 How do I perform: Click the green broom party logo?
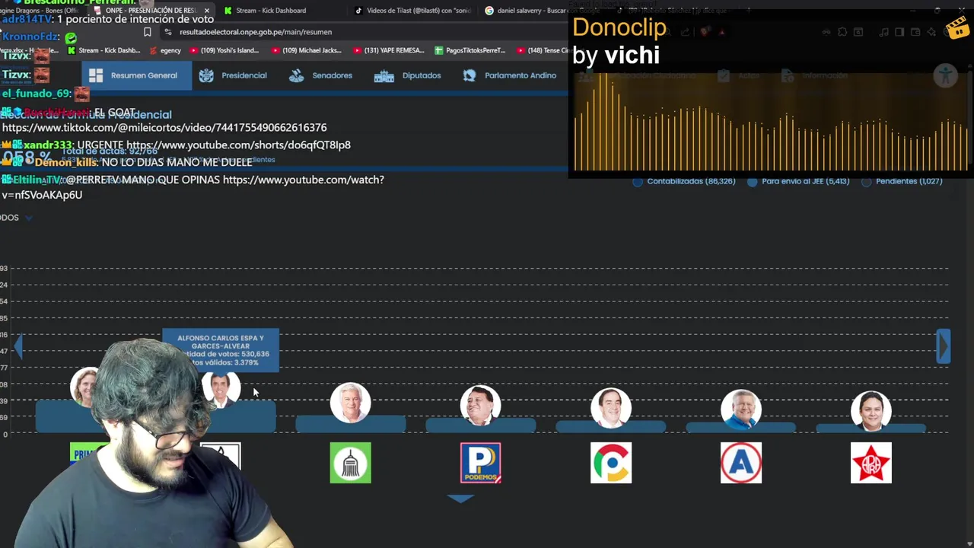(351, 463)
